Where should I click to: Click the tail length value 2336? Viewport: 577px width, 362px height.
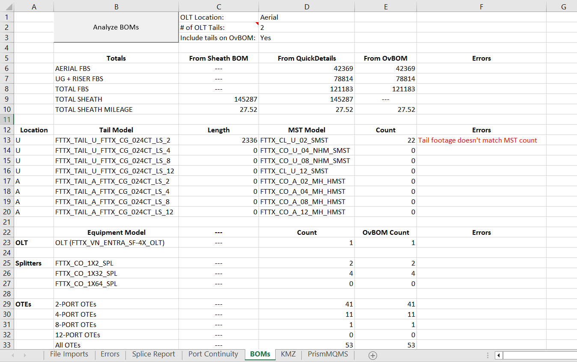coord(219,140)
